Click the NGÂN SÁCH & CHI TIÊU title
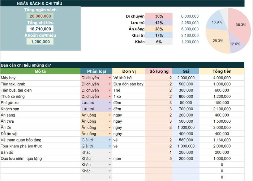Screen dimensions: 253x181 [39, 4]
